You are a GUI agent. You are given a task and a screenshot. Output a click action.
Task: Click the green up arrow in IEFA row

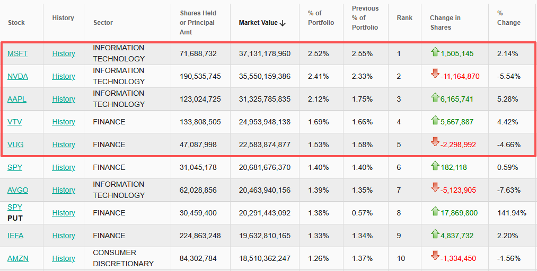click(435, 234)
